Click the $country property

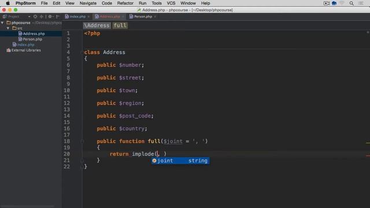[131, 129]
